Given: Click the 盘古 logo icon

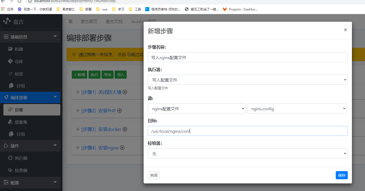Looking at the screenshot, I should [x=7, y=21].
